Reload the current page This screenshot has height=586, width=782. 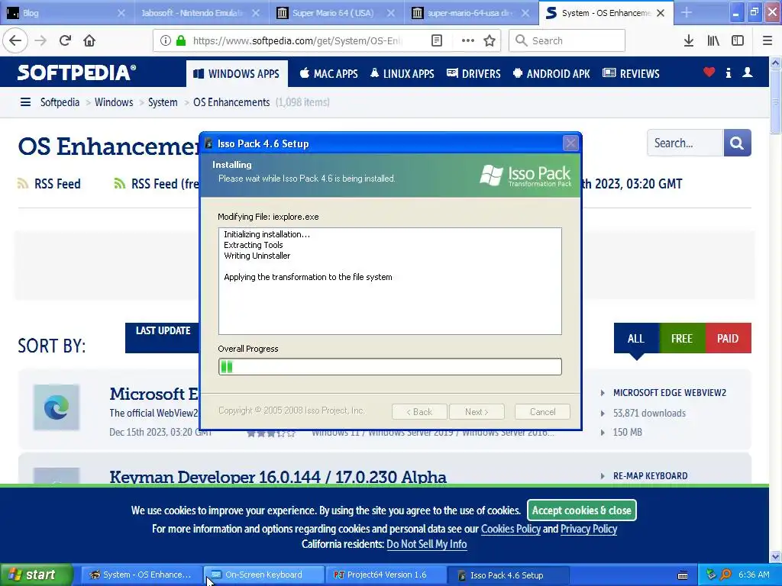65,40
